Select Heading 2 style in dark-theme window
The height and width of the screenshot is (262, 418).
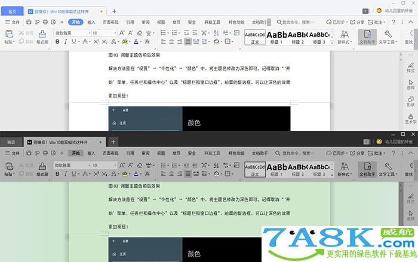click(x=298, y=169)
